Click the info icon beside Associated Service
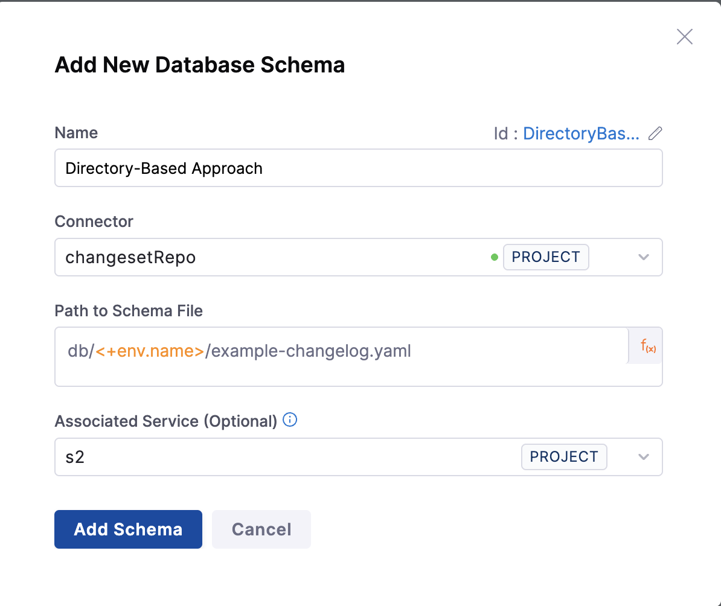Viewport: 721px width, 606px height. (290, 420)
